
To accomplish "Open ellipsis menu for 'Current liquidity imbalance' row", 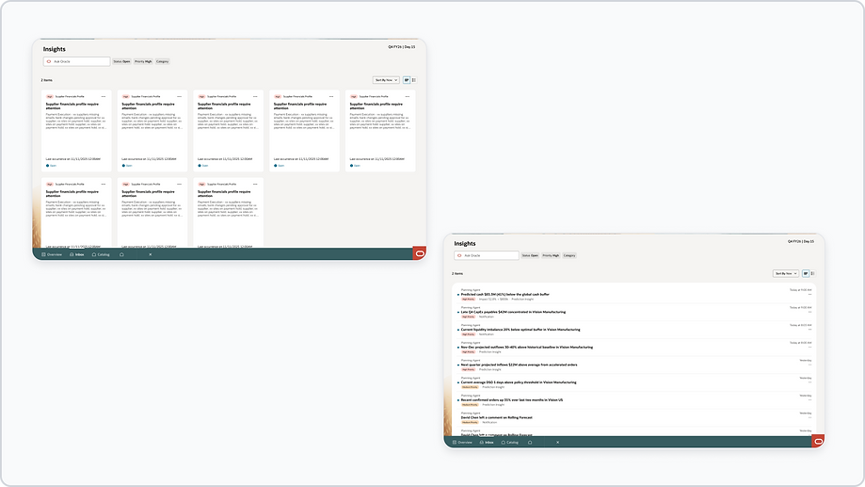I will tap(809, 330).
